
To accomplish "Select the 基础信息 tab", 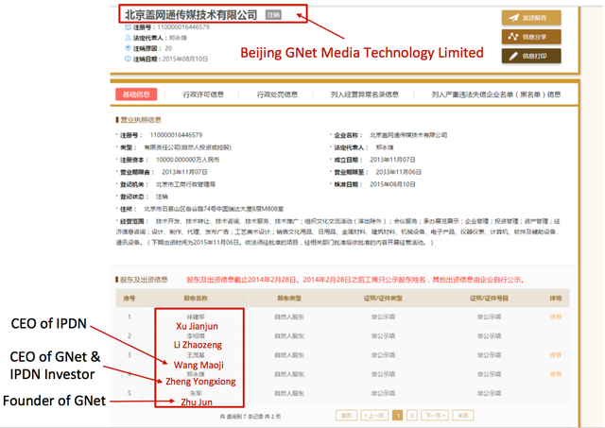I will tap(136, 94).
